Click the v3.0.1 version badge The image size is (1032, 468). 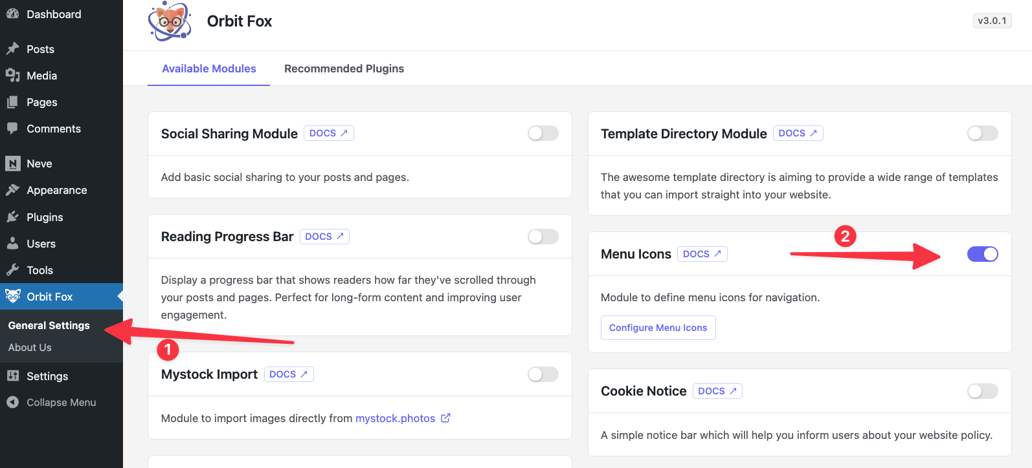tap(992, 21)
